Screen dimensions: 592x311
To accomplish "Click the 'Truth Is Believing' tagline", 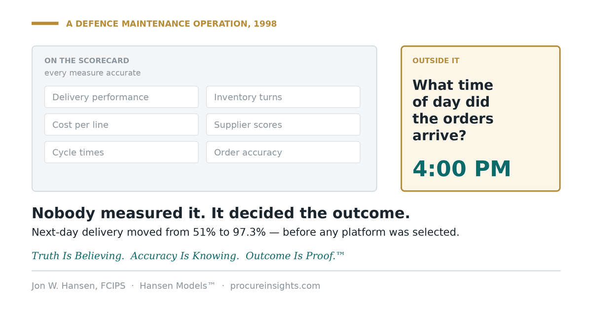I will (x=188, y=256).
